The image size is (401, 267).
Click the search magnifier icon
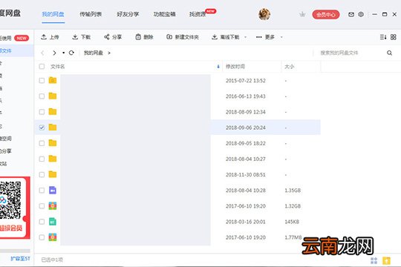tap(390, 53)
